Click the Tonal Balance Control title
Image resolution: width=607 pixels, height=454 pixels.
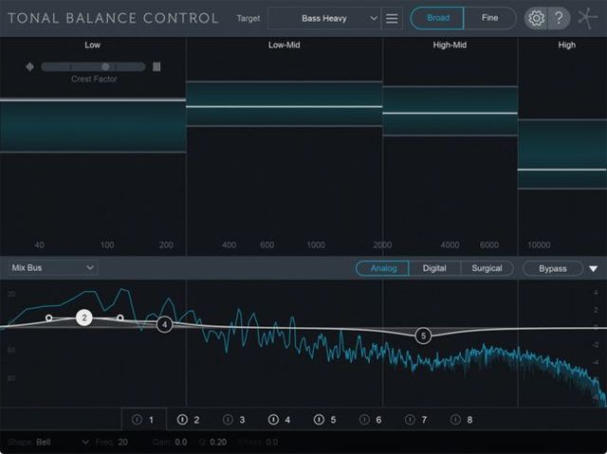point(113,18)
